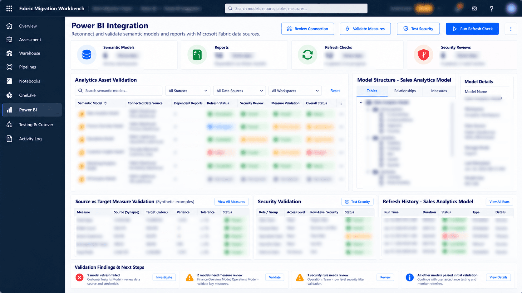Click Review for security rule finding
522x293 pixels.
[x=385, y=277]
